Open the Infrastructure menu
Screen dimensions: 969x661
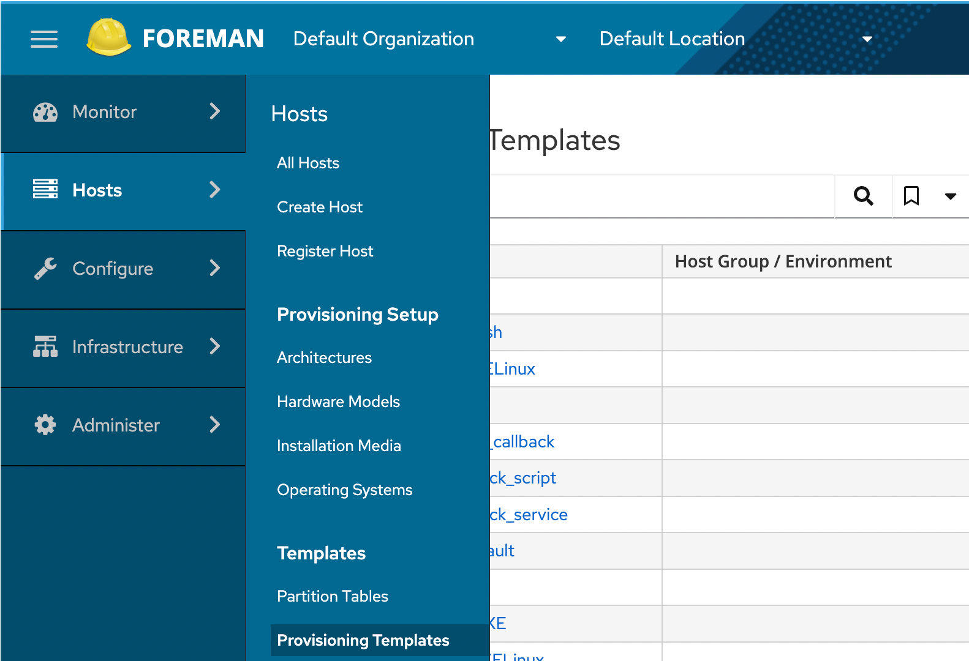coord(123,348)
